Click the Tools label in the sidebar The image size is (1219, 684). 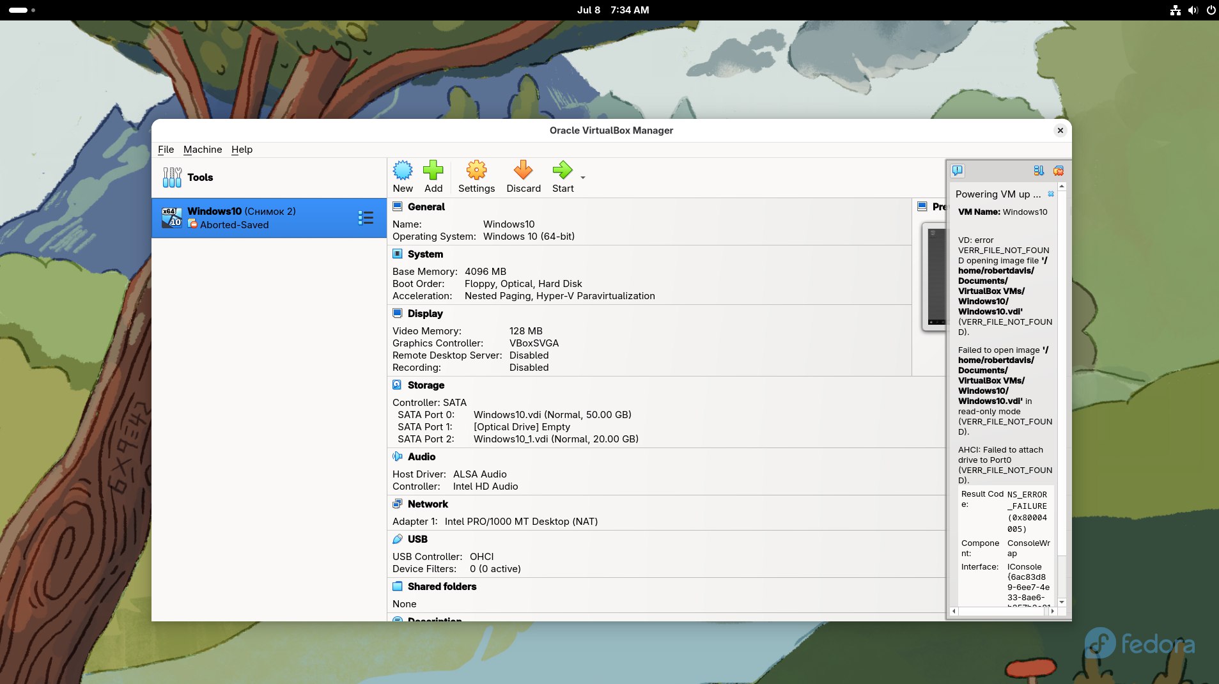(x=200, y=177)
